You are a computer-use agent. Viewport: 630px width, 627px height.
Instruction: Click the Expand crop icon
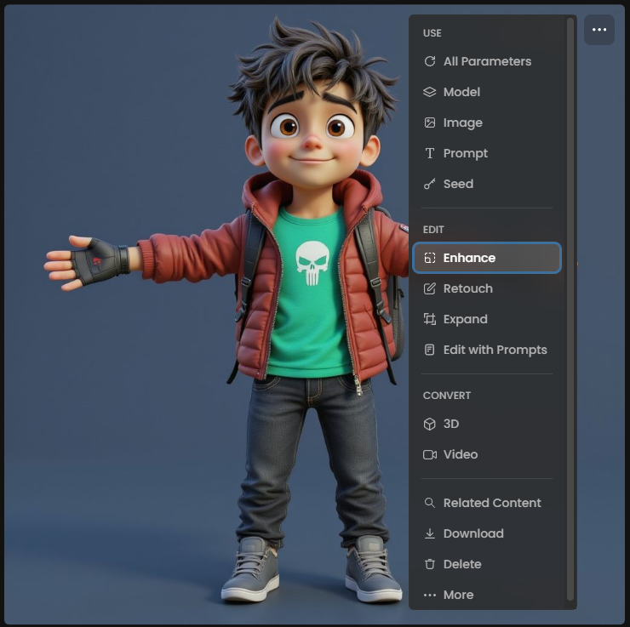[430, 319]
